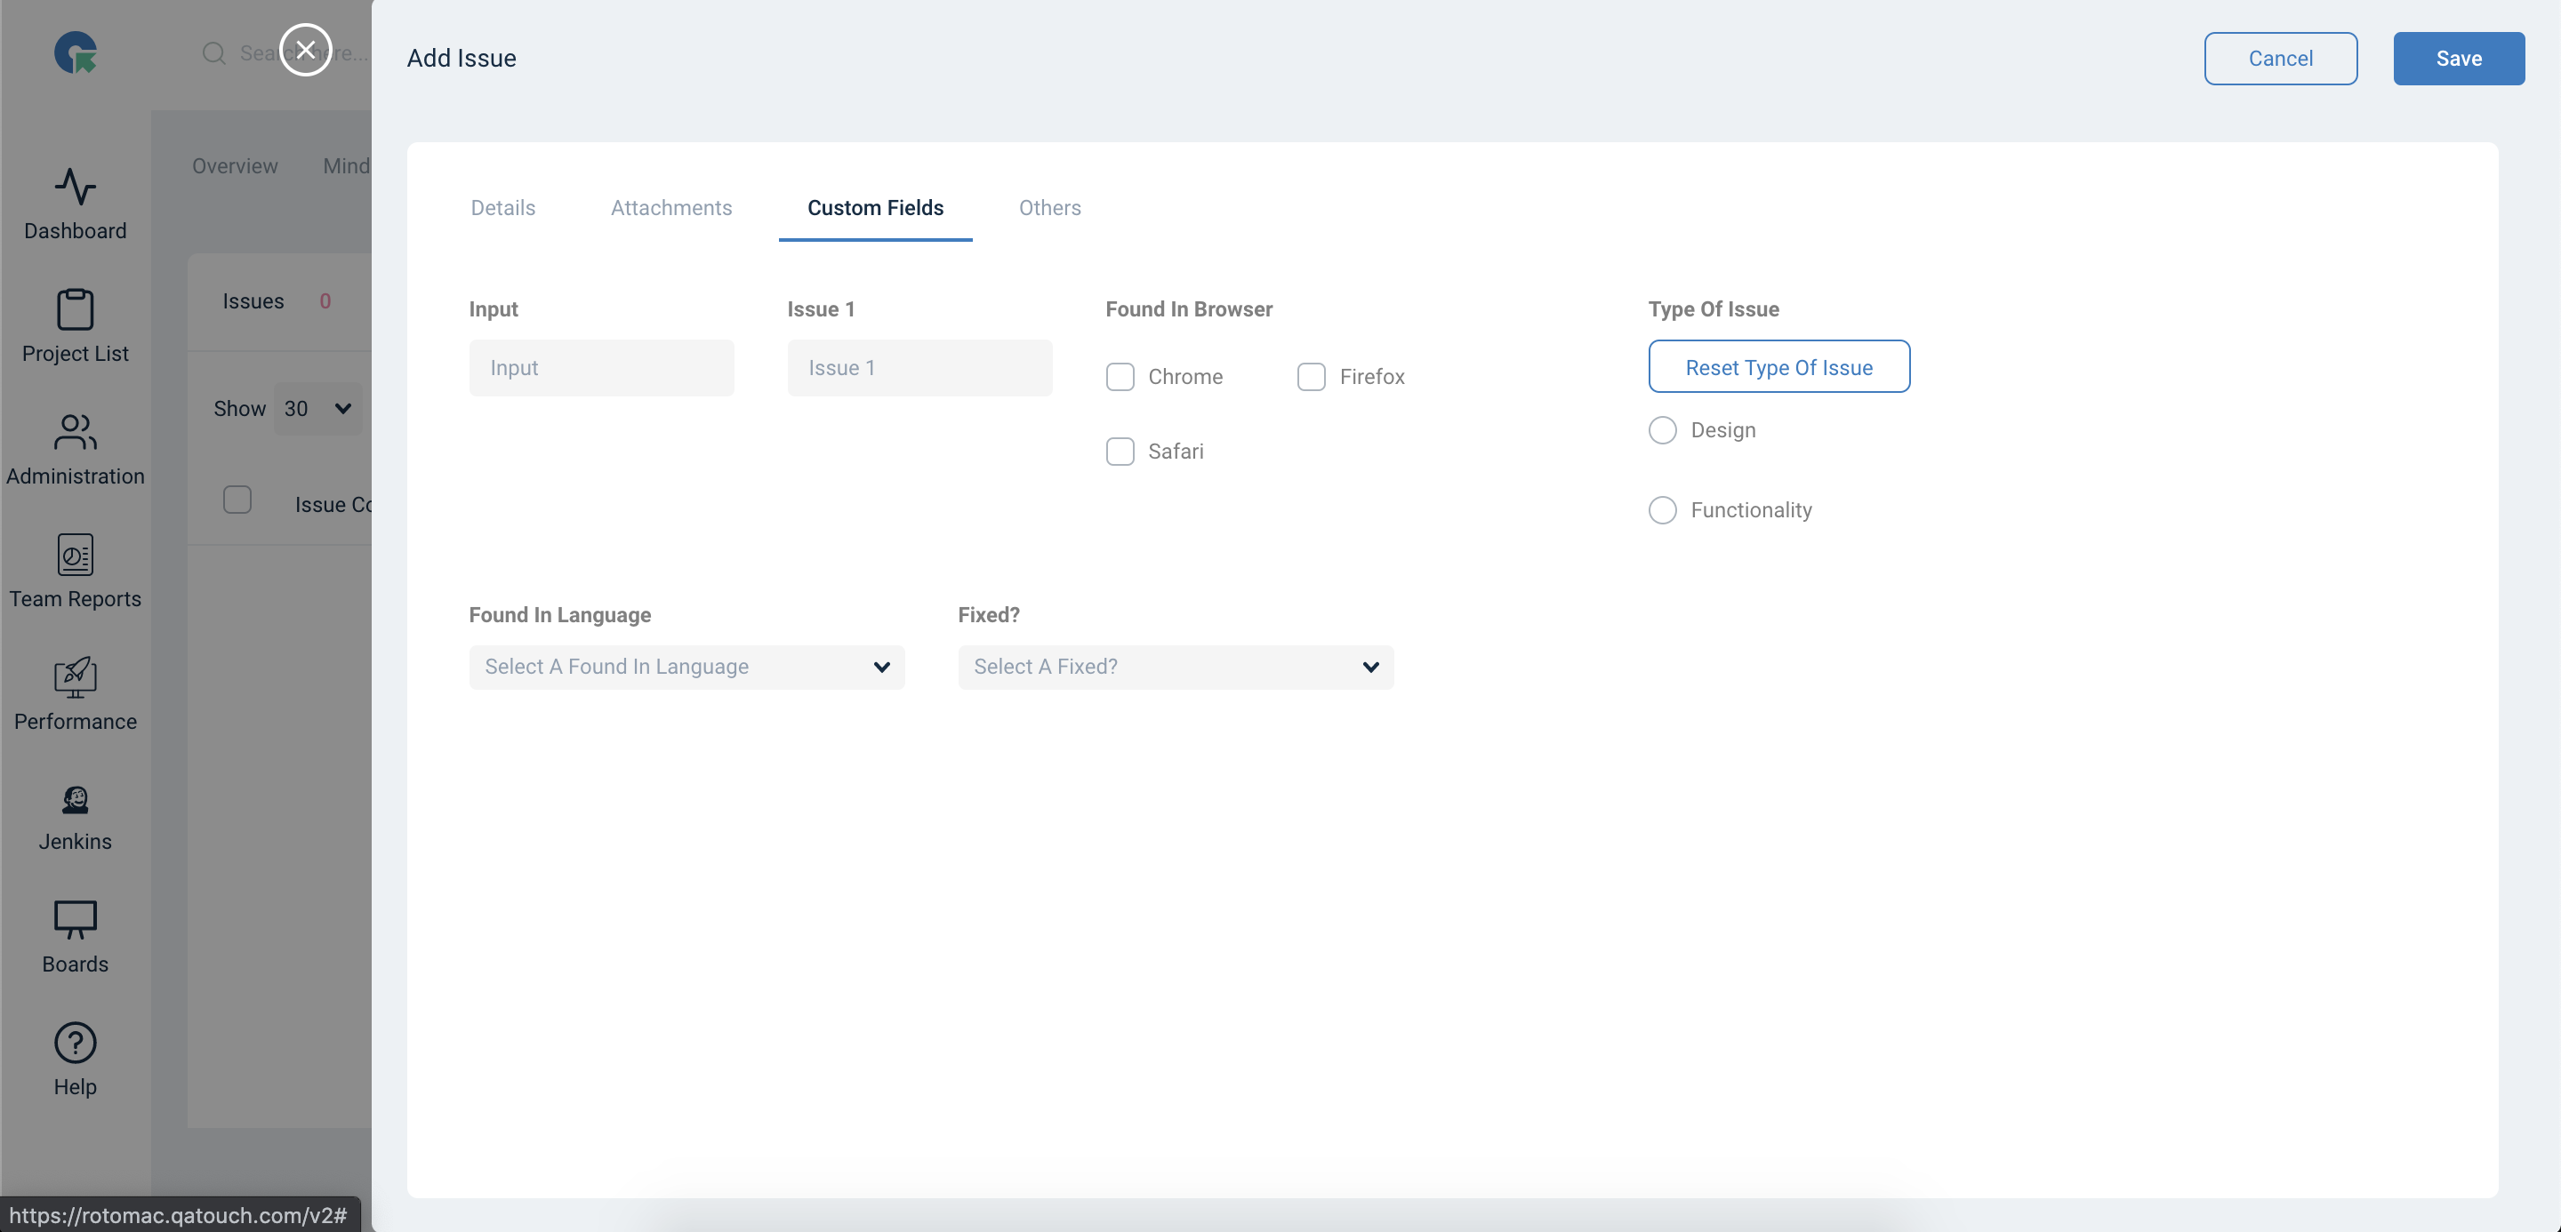Go to Administration in sidebar
2561x1232 pixels.
coord(76,449)
